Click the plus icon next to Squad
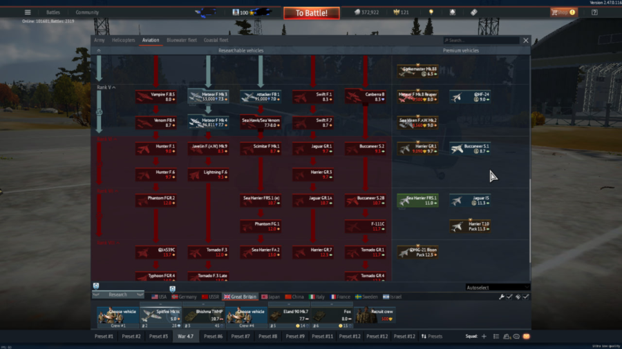 tap(484, 336)
